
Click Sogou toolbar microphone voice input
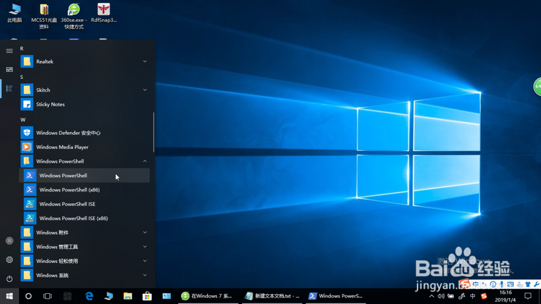point(502,285)
